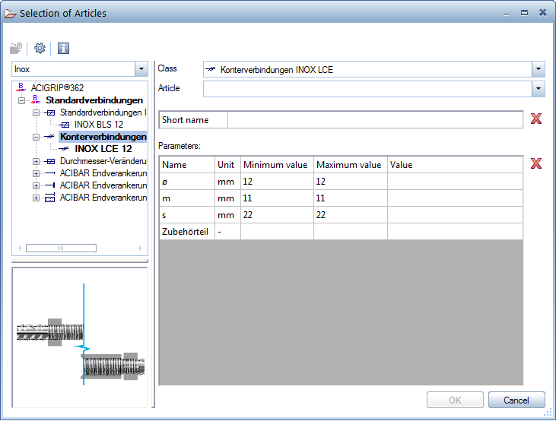Screen dimensions: 556x421
Task: Click into the Short name input field
Action: pos(375,120)
